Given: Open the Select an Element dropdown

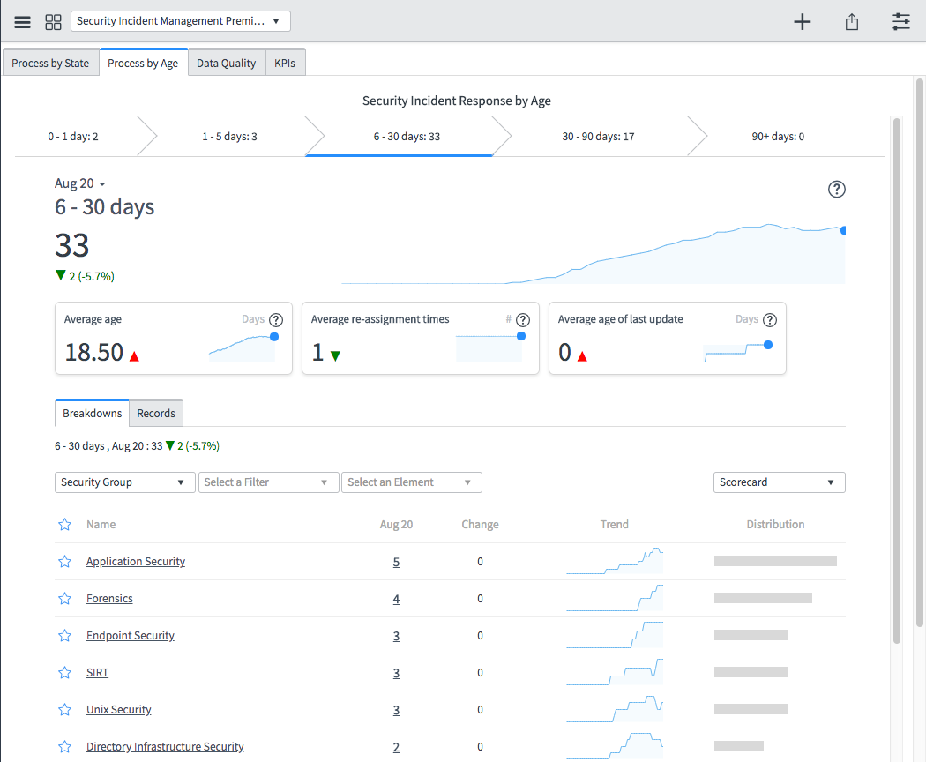Looking at the screenshot, I should pos(412,482).
